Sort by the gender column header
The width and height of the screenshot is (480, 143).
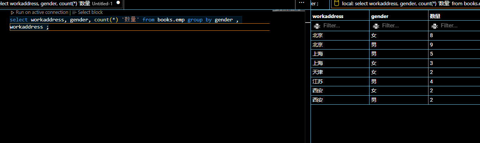[398, 16]
